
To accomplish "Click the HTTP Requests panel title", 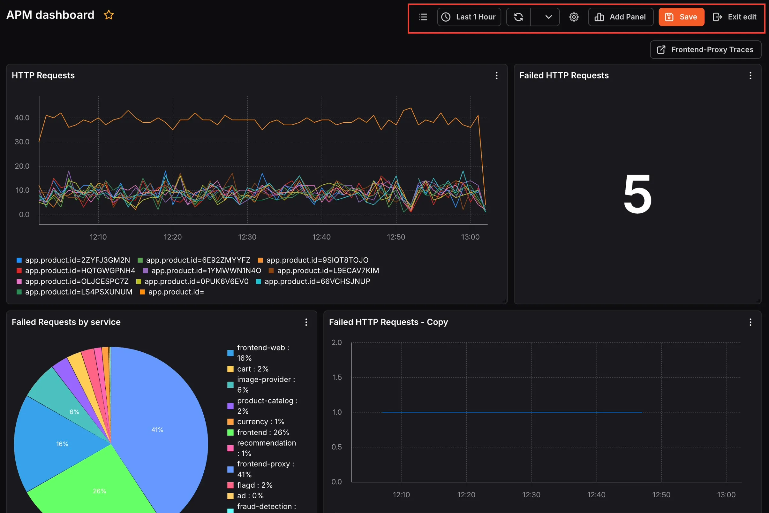I will [x=43, y=76].
